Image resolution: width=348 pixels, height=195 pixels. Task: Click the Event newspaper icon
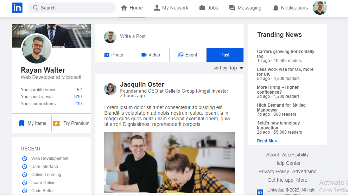[x=181, y=55]
